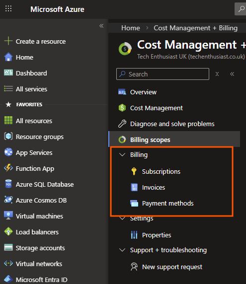Open Properties under Settings
The width and height of the screenshot is (246, 284).
coord(157,235)
